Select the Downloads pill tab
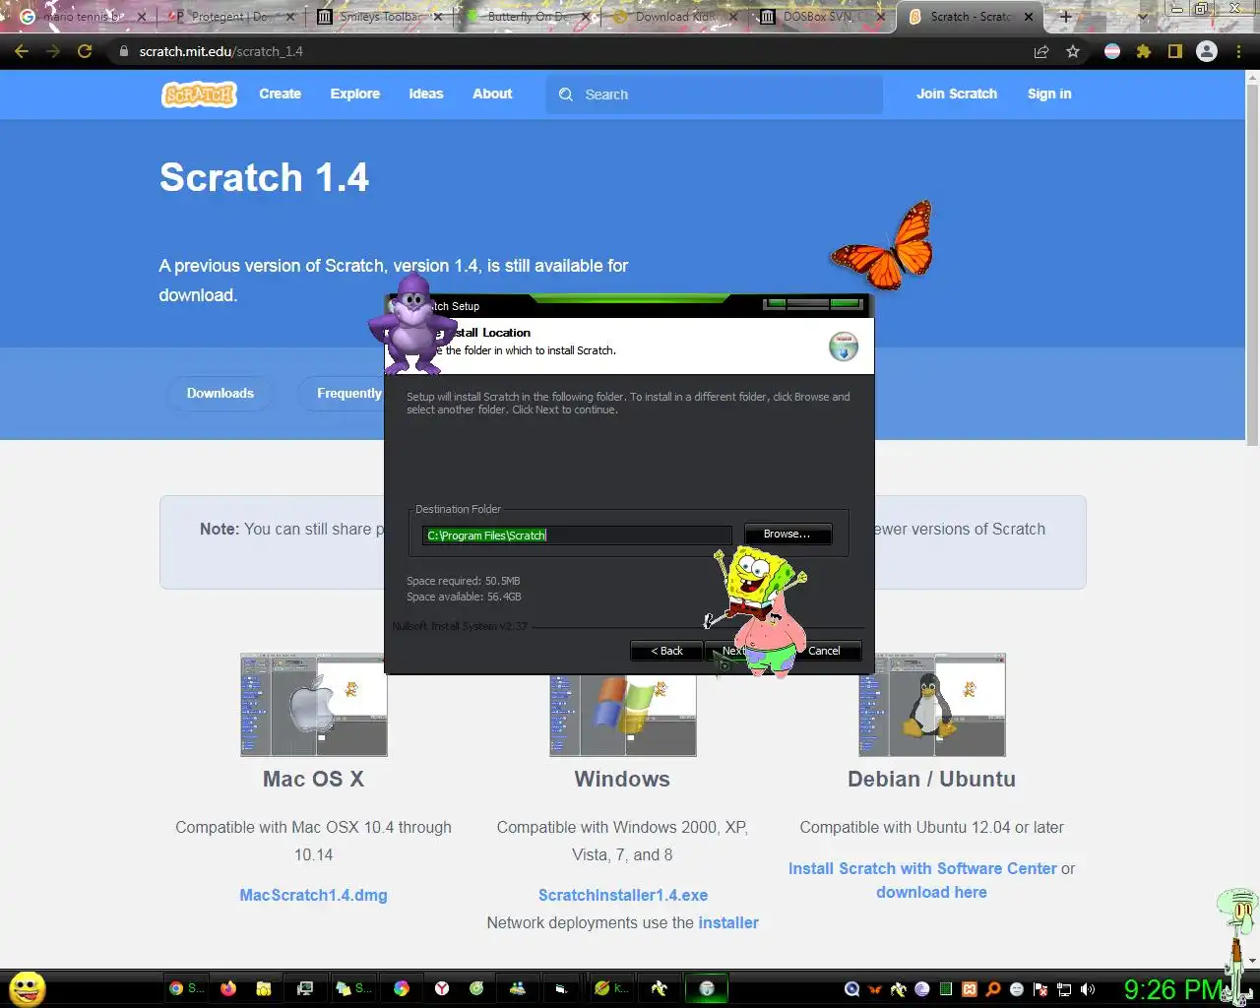Screen dimensions: 1260x1008 point(220,393)
